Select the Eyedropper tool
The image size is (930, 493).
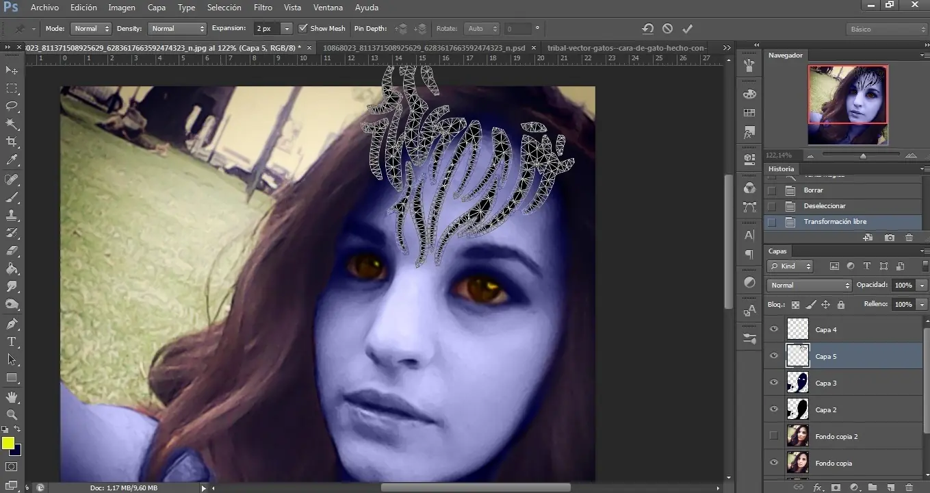point(12,160)
